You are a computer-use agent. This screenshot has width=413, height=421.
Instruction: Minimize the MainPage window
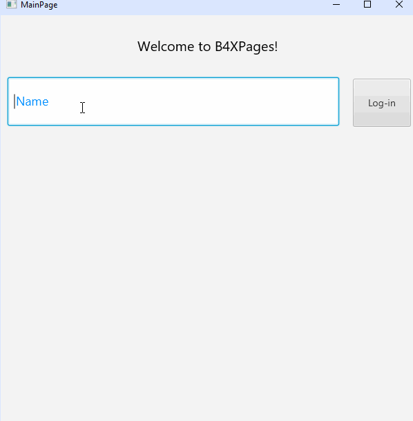point(336,4)
